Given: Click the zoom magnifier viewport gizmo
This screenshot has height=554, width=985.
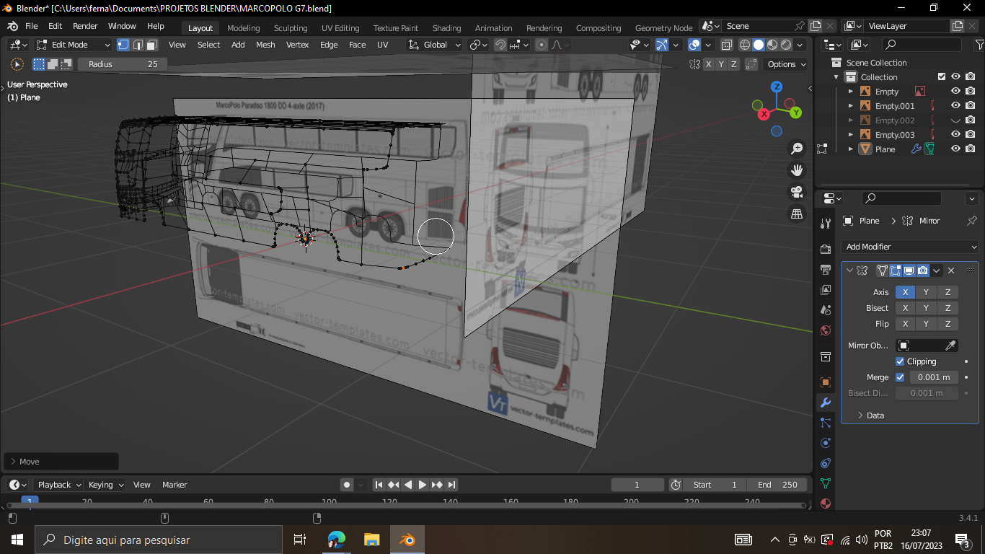Looking at the screenshot, I should [x=797, y=149].
